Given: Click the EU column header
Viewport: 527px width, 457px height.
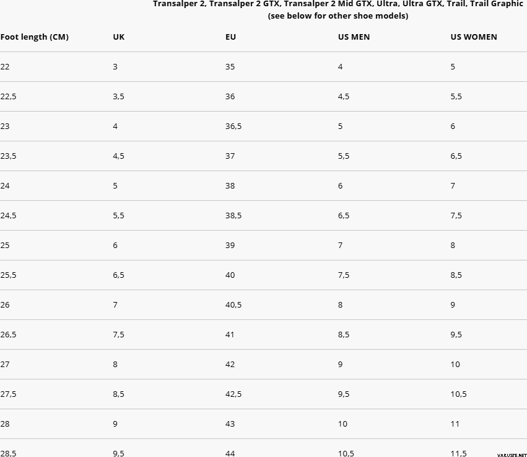Looking at the screenshot, I should [230, 37].
